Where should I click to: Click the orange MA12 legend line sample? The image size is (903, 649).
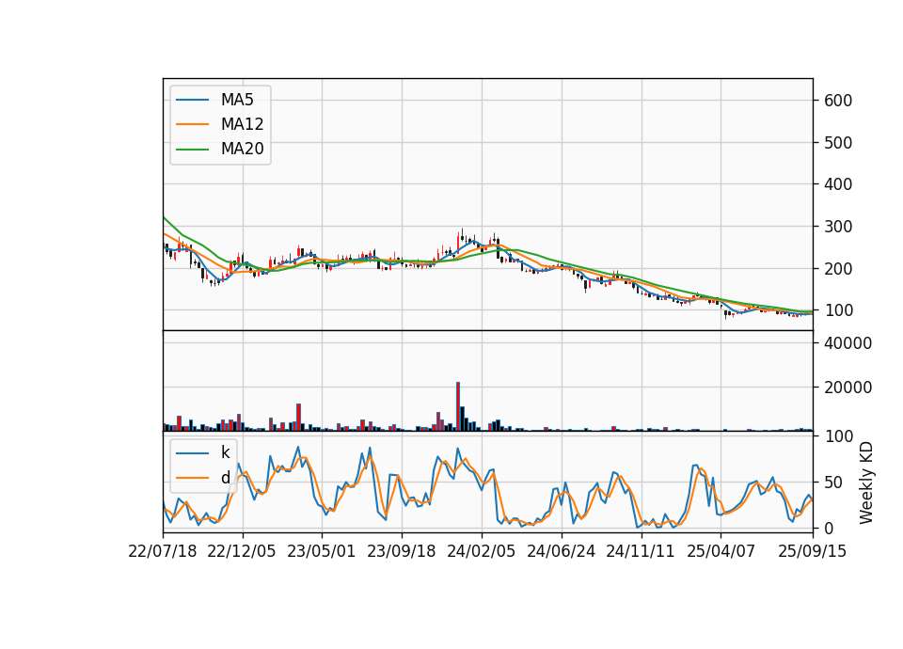[x=192, y=124]
